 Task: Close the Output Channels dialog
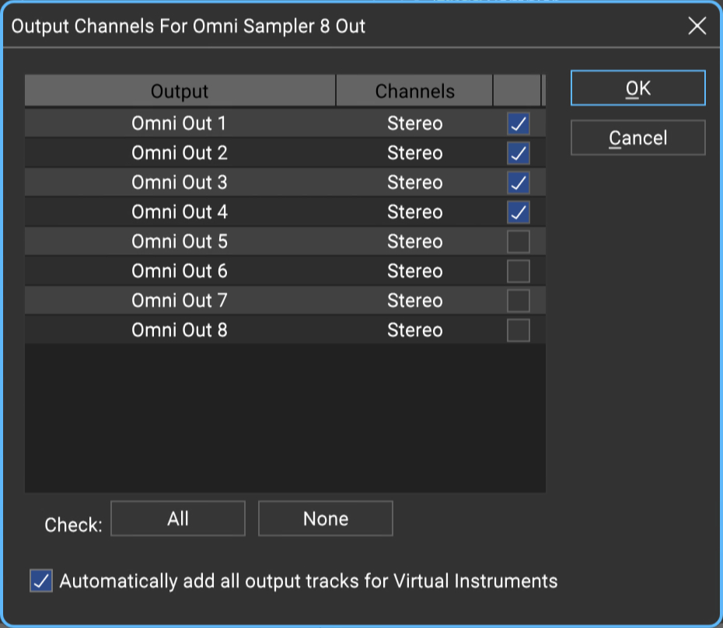click(x=697, y=26)
